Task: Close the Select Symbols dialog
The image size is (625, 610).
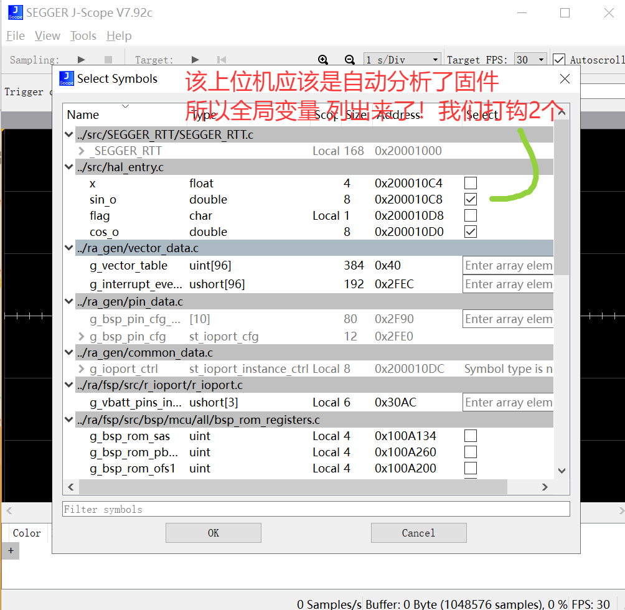Action: pos(565,79)
